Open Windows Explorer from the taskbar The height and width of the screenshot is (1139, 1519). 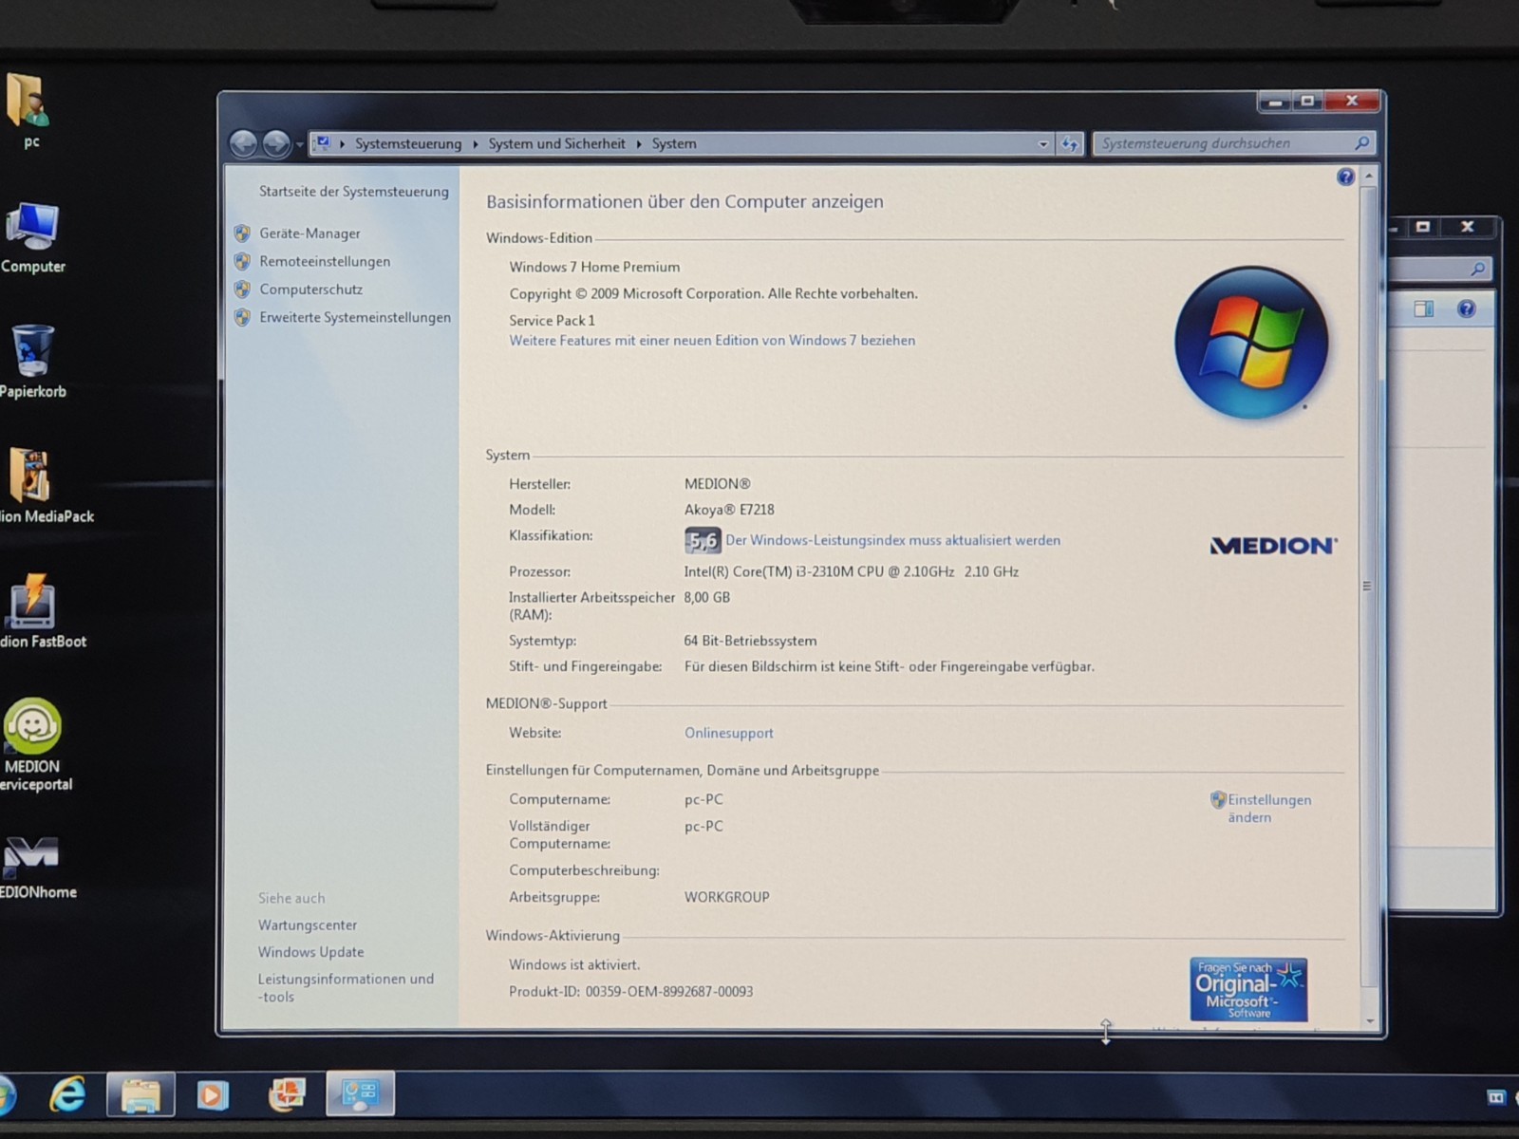[141, 1094]
